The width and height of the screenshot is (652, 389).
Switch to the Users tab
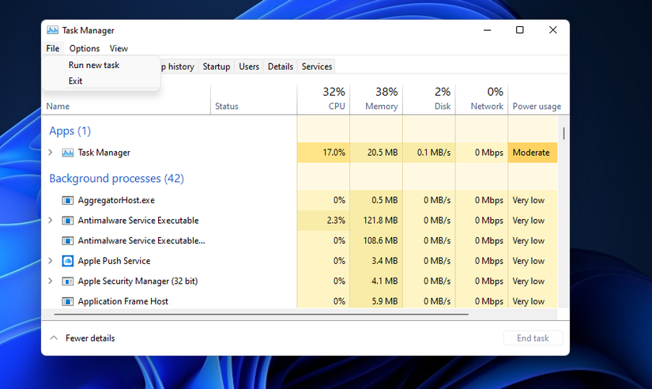coord(249,66)
